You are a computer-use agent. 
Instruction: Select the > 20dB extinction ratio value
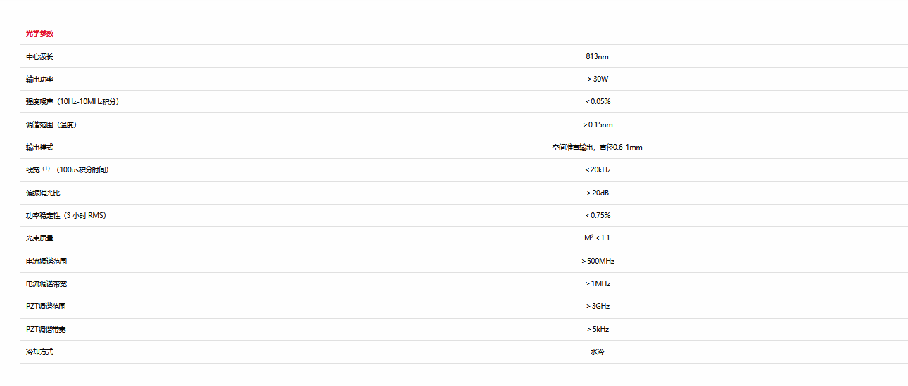pyautogui.click(x=598, y=193)
